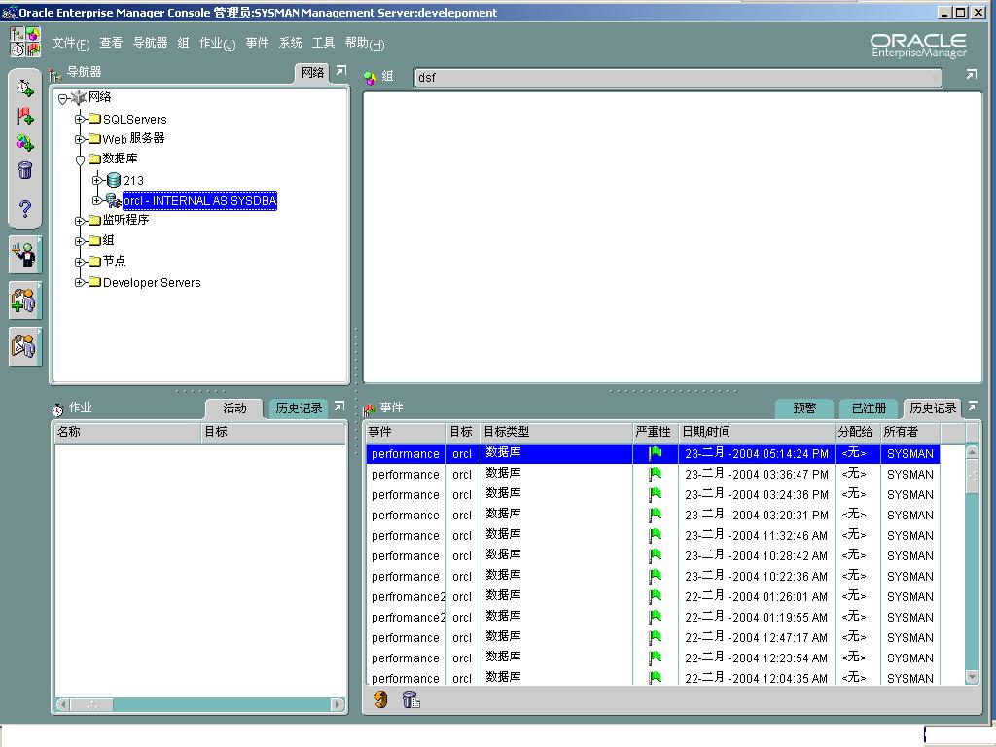The height and width of the screenshot is (747, 996).
Task: Open the 作业 menu
Action: (217, 43)
